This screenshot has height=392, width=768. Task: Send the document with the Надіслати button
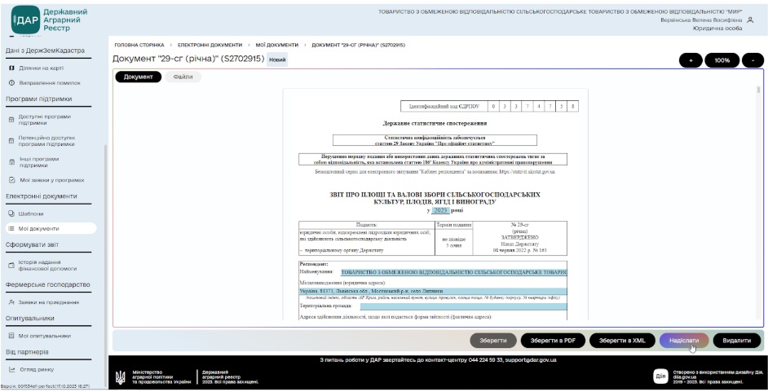point(684,341)
